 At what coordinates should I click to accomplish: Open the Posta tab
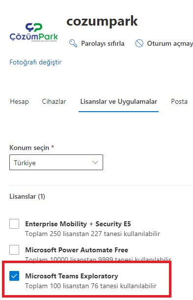pos(179,101)
